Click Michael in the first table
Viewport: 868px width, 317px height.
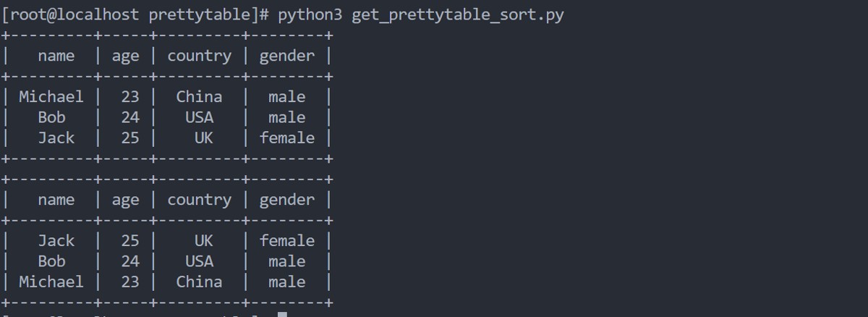click(51, 96)
